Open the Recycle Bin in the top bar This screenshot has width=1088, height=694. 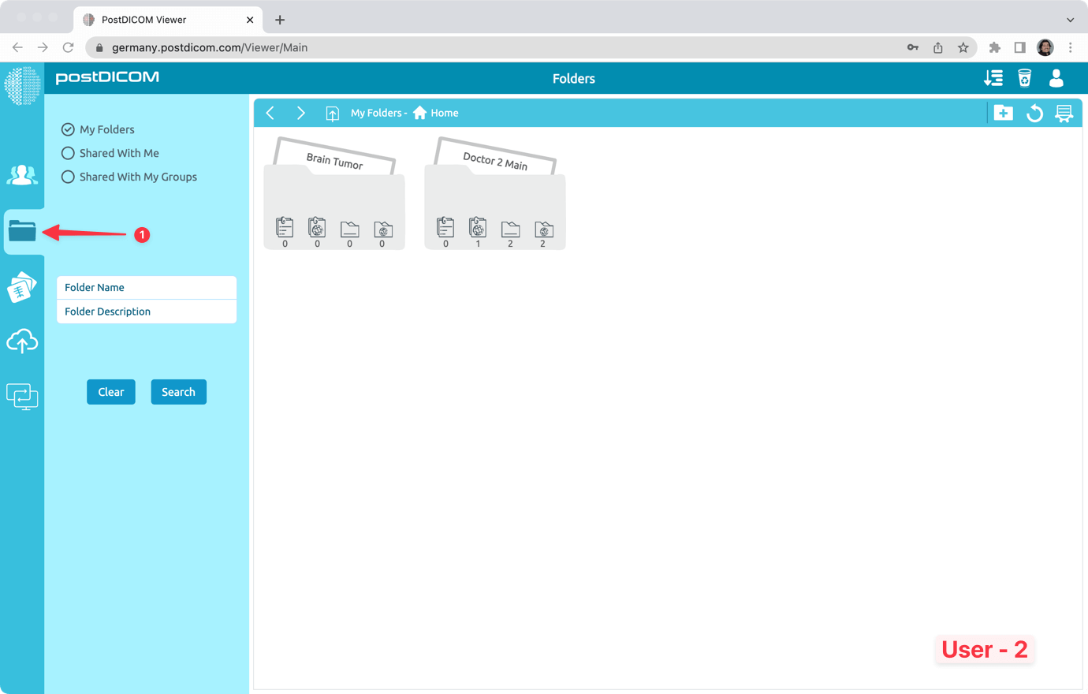point(1023,78)
